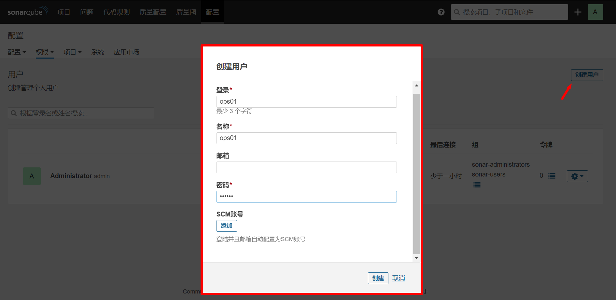This screenshot has height=300, width=616.
Task: Click the dialog vertical scrollbar thumb
Action: (x=416, y=174)
